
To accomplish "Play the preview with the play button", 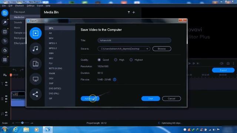I will [189, 64].
